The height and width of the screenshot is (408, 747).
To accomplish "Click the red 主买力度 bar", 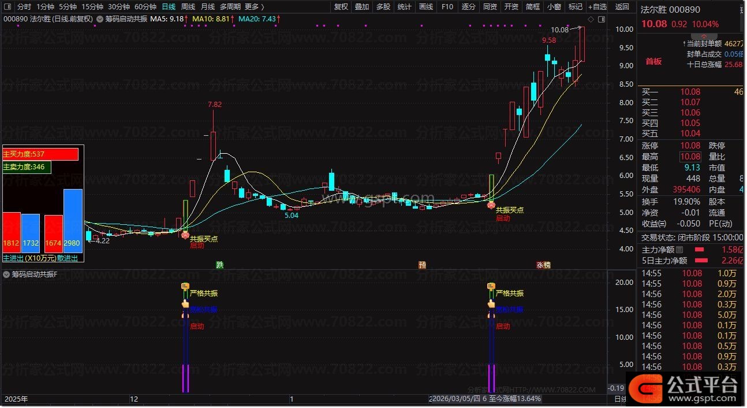I will coord(40,154).
